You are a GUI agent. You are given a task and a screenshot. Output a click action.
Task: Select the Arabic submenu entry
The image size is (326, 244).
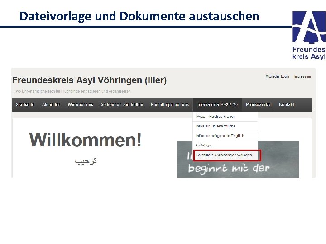225,145
